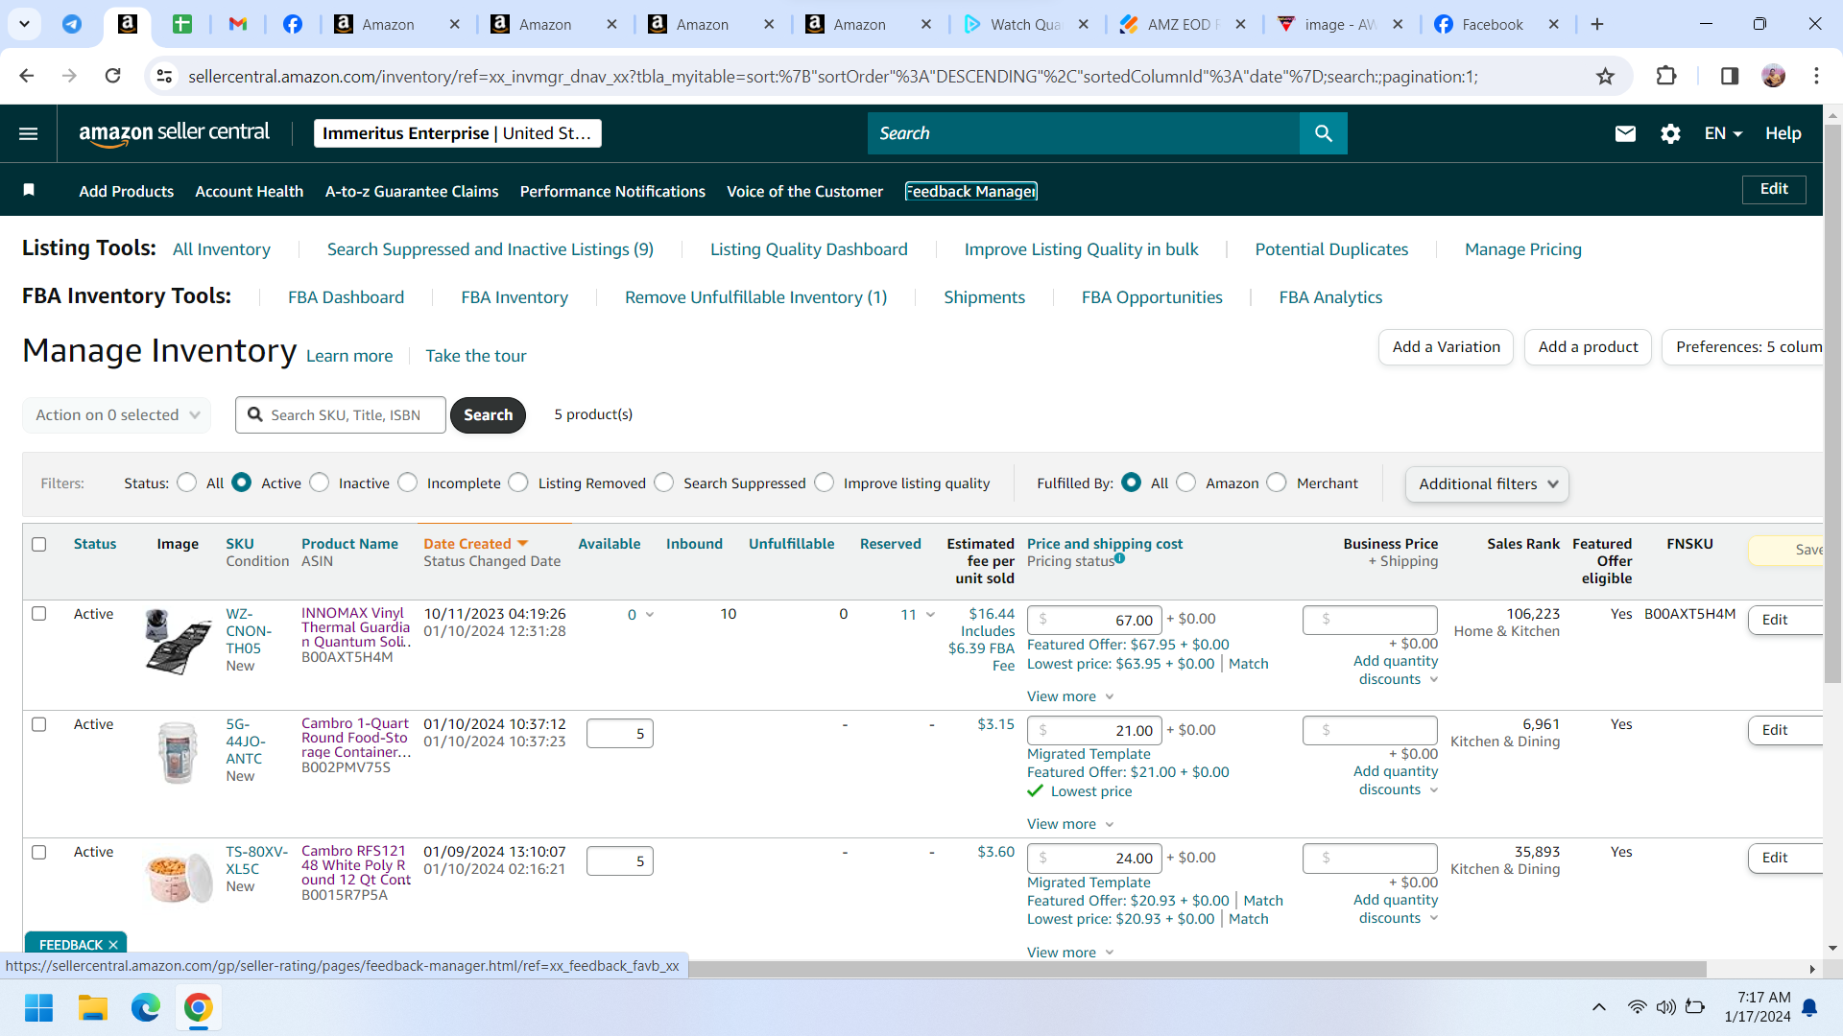Expand View more for the $21.00 item
The width and height of the screenshot is (1843, 1036).
click(x=1069, y=824)
